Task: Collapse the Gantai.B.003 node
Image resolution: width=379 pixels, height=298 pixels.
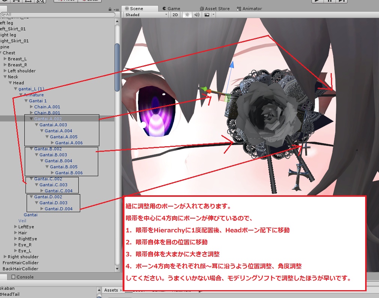Action: [x=37, y=155]
